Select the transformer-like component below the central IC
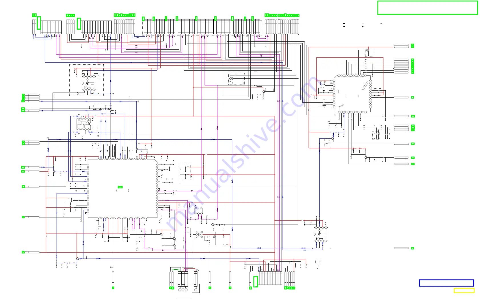 (x=199, y=235)
